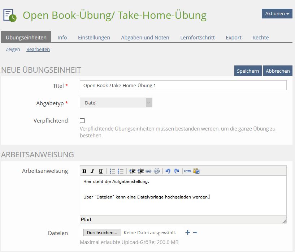The width and height of the screenshot is (295, 252).
Task: Click the Durchsuchen file browse button
Action: 102,232
